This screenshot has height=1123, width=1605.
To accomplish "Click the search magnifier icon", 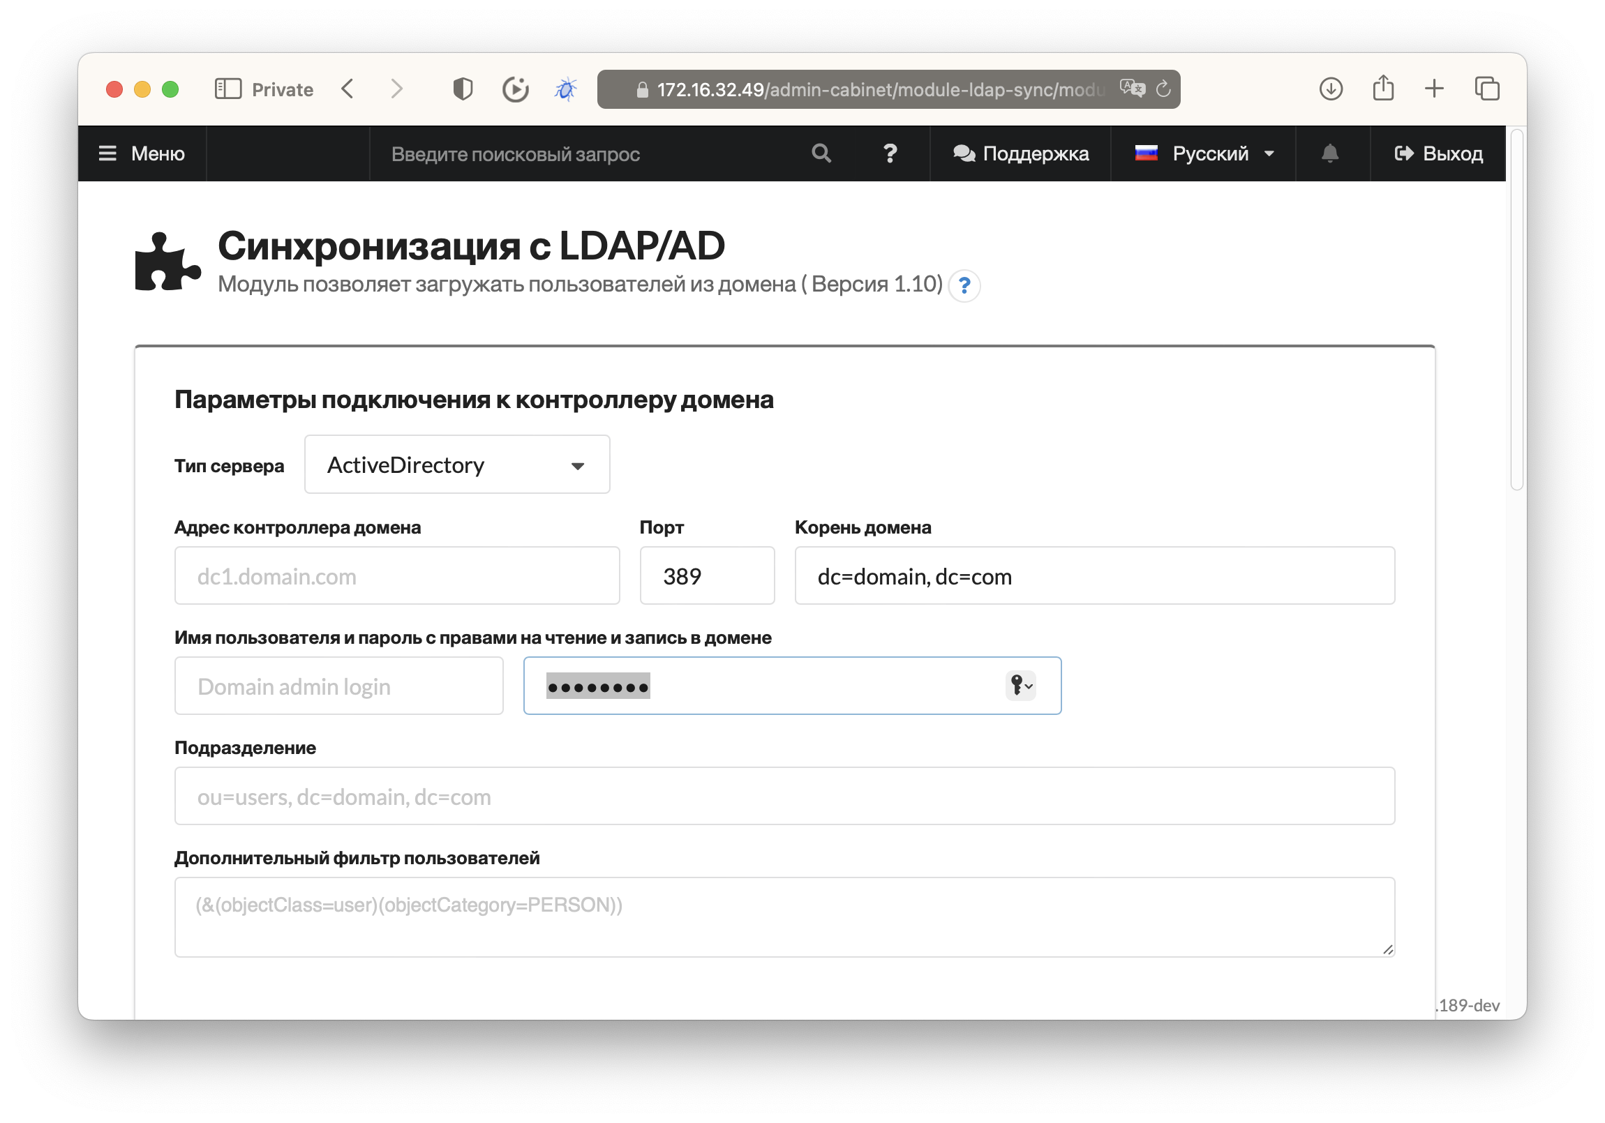I will click(x=821, y=153).
